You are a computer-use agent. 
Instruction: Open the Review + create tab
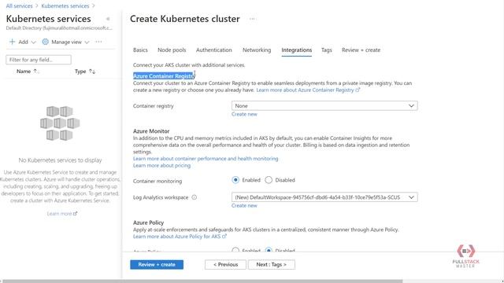361,50
